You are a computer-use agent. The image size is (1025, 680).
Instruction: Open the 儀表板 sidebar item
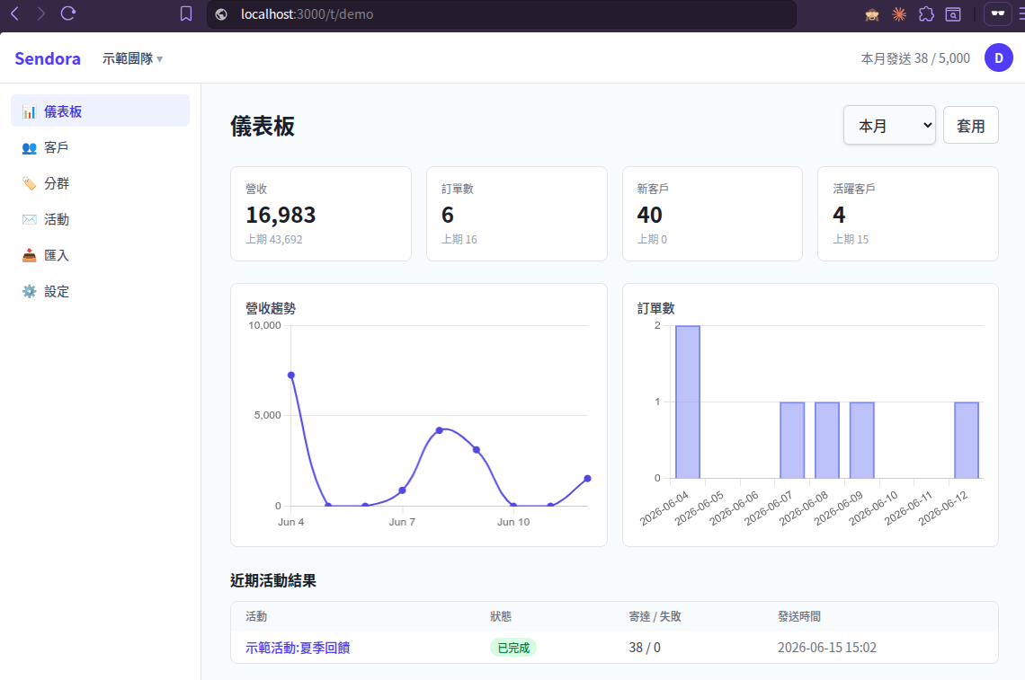pos(100,111)
